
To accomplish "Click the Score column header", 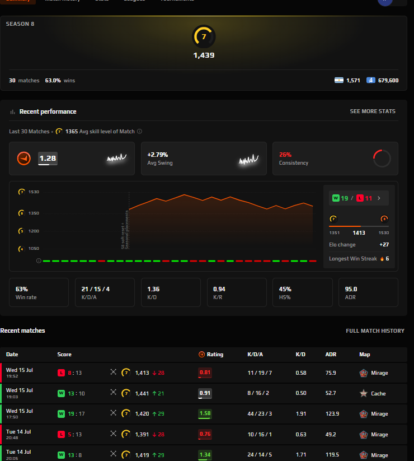I will 64,355.
